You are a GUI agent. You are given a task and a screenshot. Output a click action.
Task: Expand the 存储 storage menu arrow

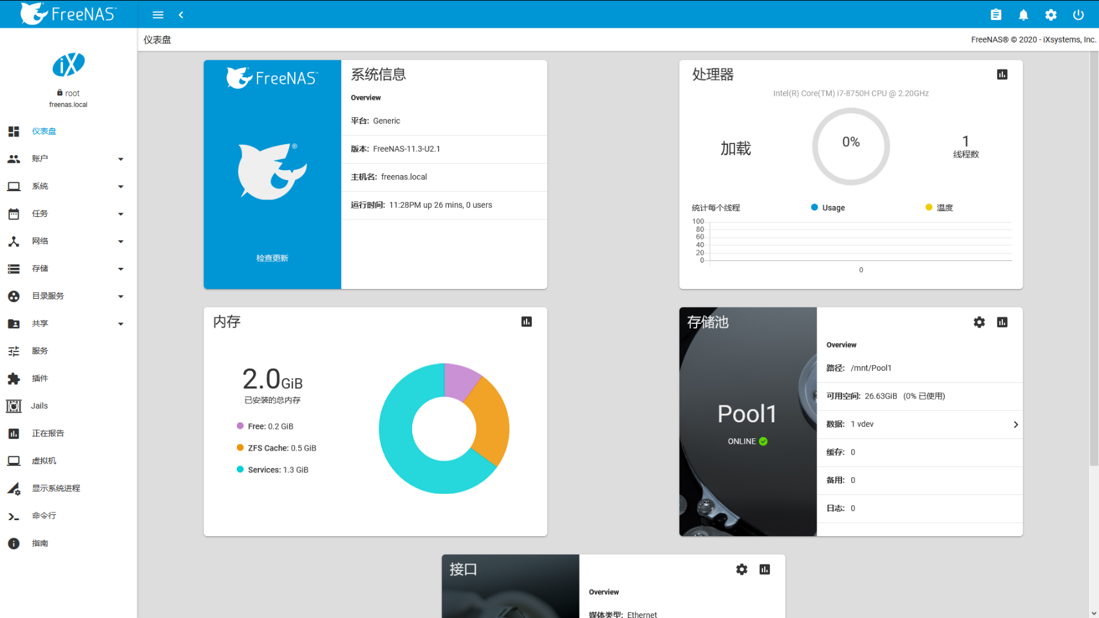point(120,269)
